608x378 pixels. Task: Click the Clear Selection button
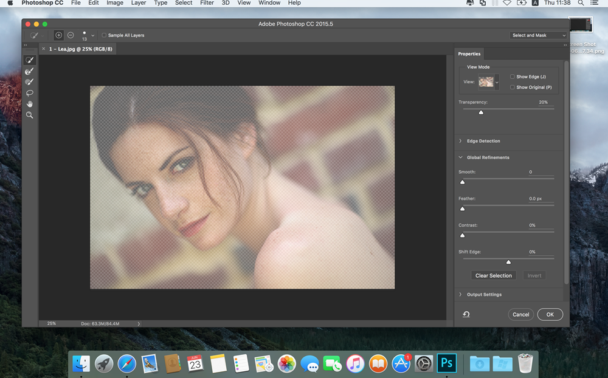click(x=494, y=275)
